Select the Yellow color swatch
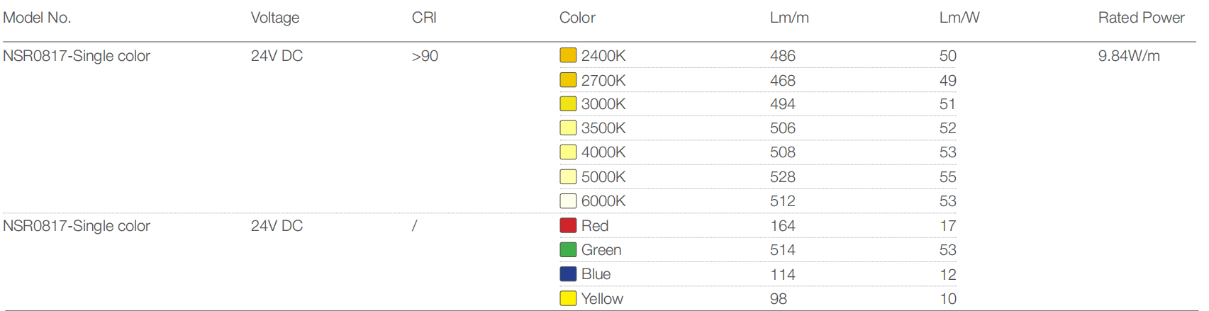 coord(568,298)
